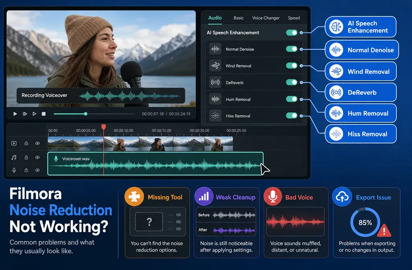This screenshot has height=270, width=412.
Task: Lock the video track
Action: (26, 143)
